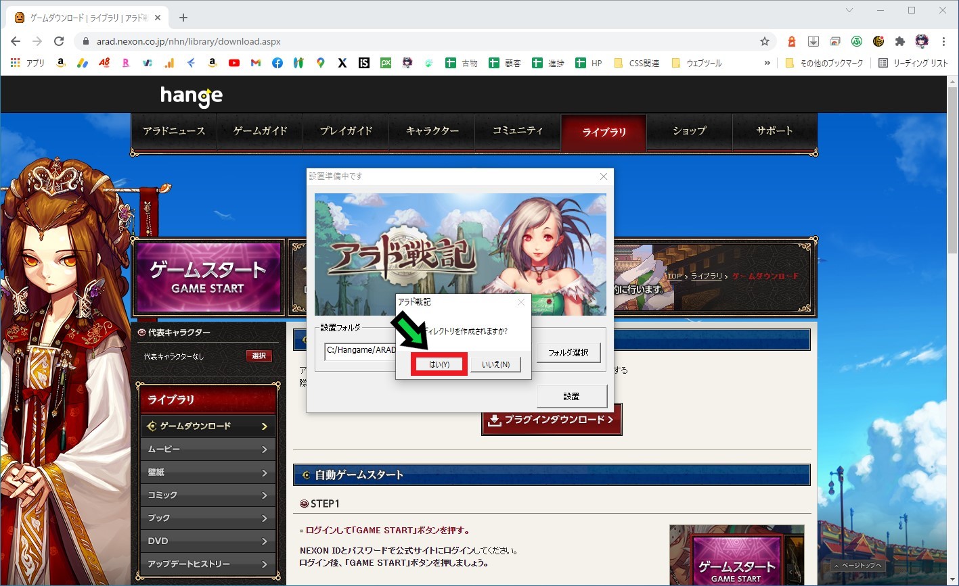Show hidden bookmarks with the » chevron
959x586 pixels.
[x=767, y=63]
